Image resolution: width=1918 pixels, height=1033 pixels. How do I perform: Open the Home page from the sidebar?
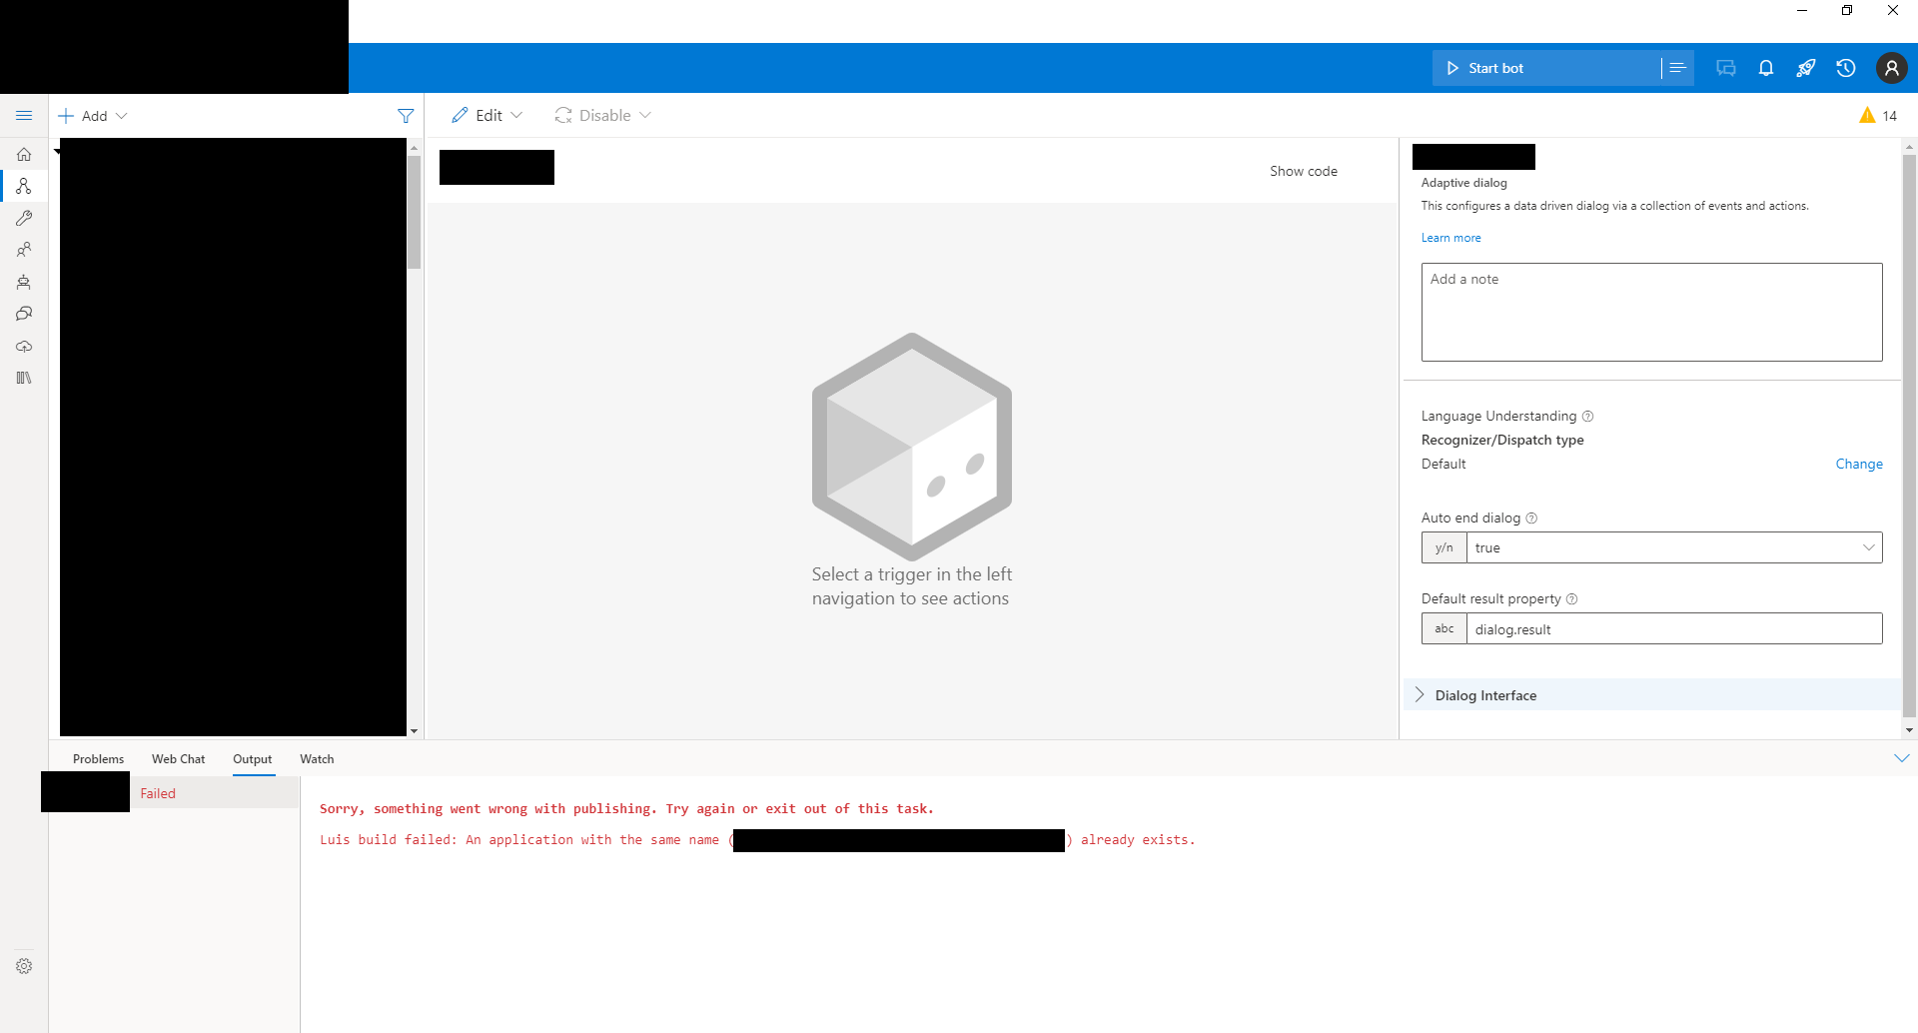click(24, 154)
